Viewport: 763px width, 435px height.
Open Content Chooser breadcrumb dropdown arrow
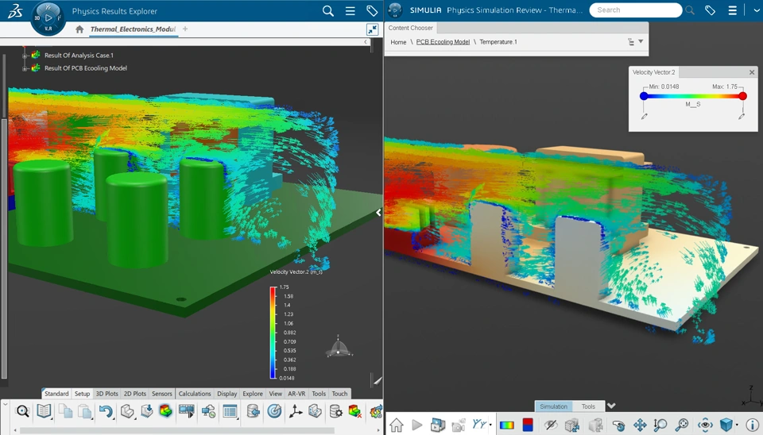(x=641, y=41)
